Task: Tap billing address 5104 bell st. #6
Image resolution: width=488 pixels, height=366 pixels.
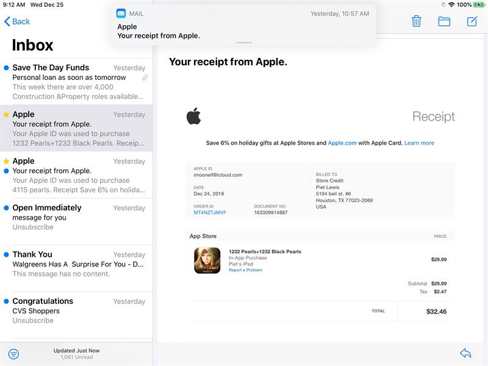Action: point(333,193)
